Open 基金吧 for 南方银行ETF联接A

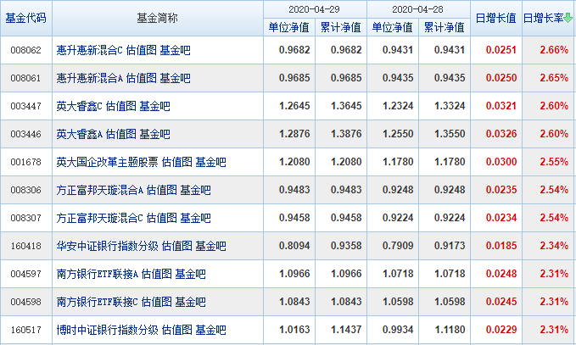190,274
